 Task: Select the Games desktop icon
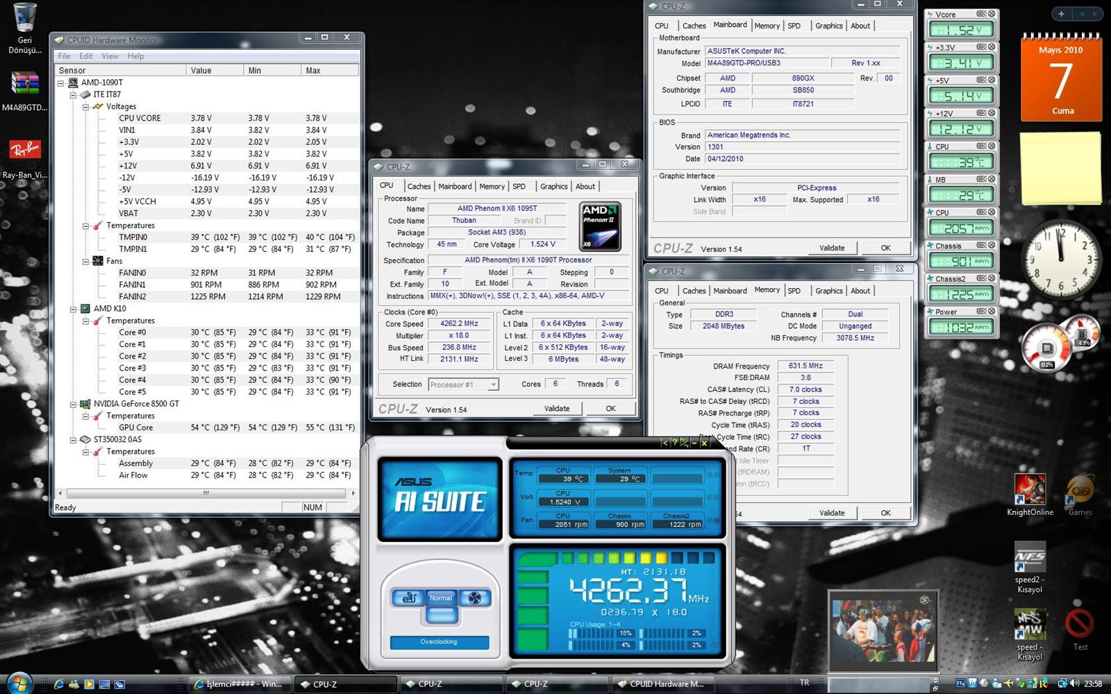pyautogui.click(x=1080, y=495)
